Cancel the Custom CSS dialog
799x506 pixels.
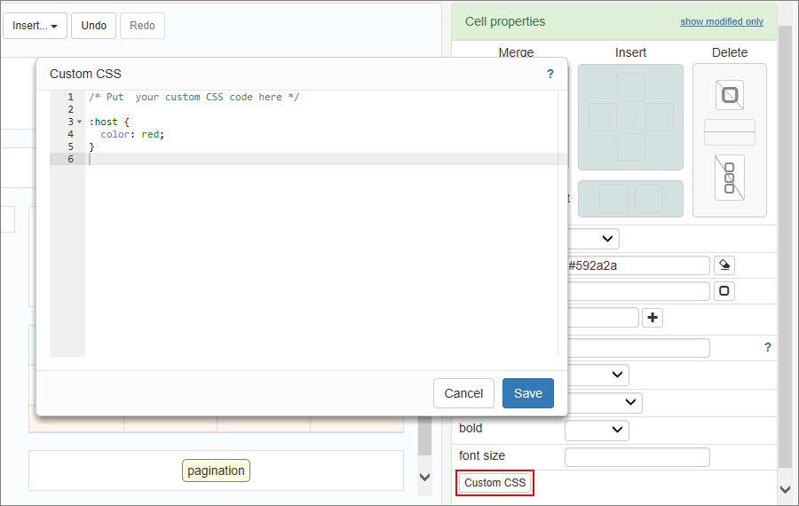[463, 393]
